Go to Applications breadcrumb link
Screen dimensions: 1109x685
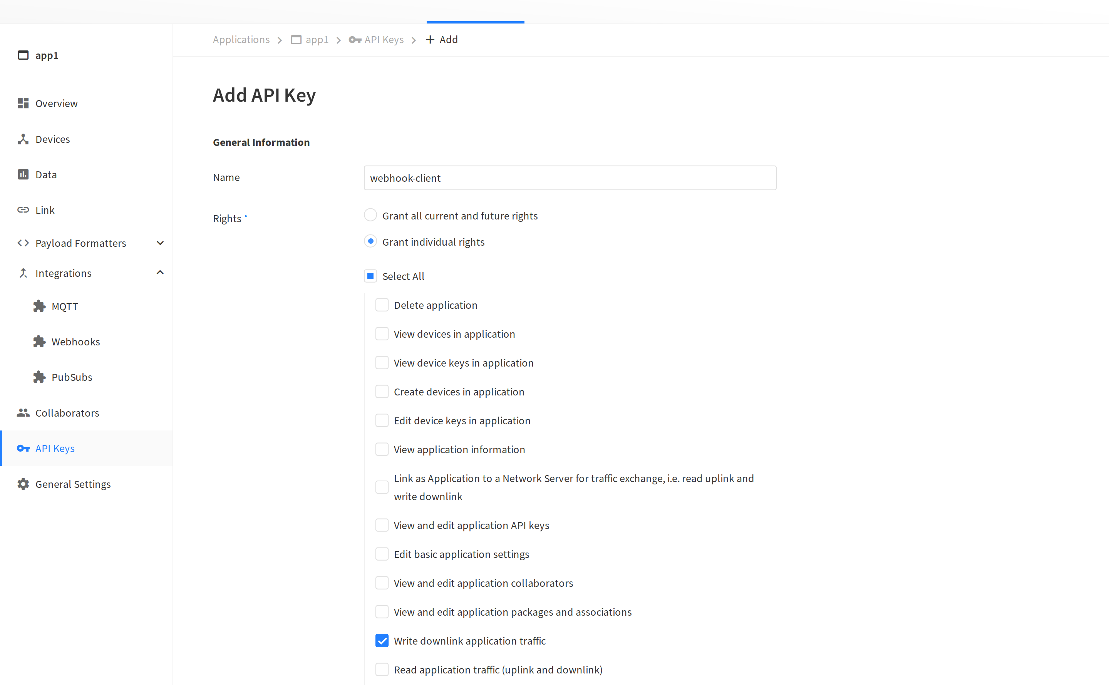pyautogui.click(x=241, y=40)
